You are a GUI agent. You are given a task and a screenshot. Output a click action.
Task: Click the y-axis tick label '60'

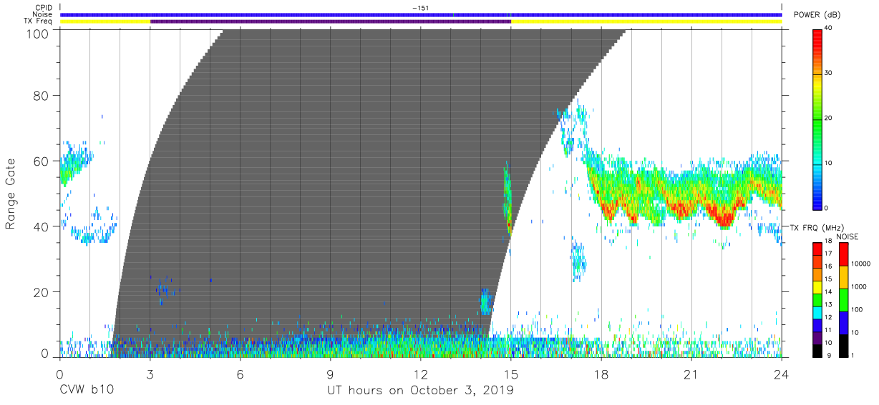pyautogui.click(x=41, y=161)
